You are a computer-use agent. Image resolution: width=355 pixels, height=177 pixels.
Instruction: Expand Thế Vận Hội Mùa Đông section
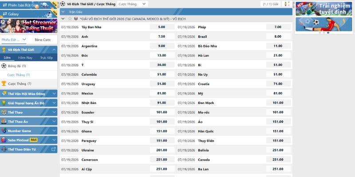click(x=54, y=93)
